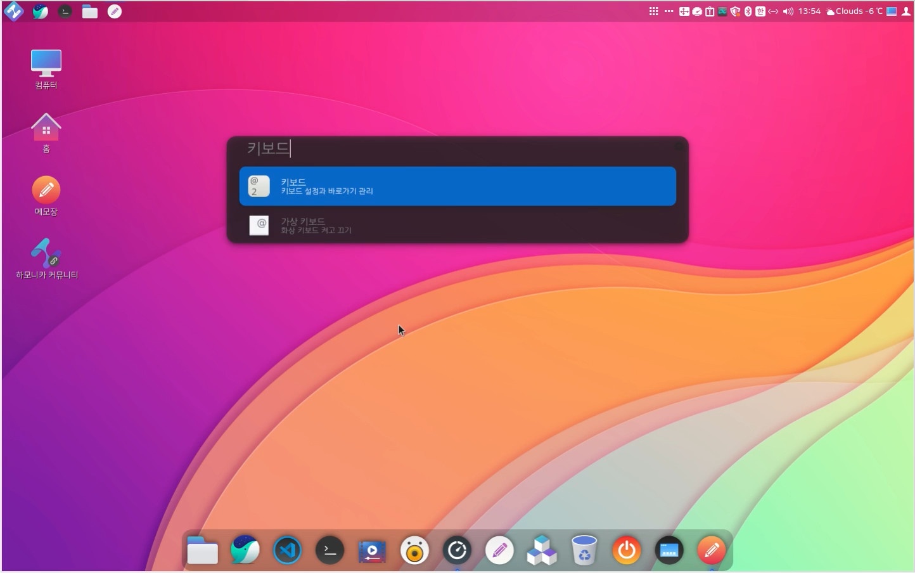Image resolution: width=915 pixels, height=573 pixels.
Task: Launch Visual Studio Code from the dock
Action: [287, 550]
